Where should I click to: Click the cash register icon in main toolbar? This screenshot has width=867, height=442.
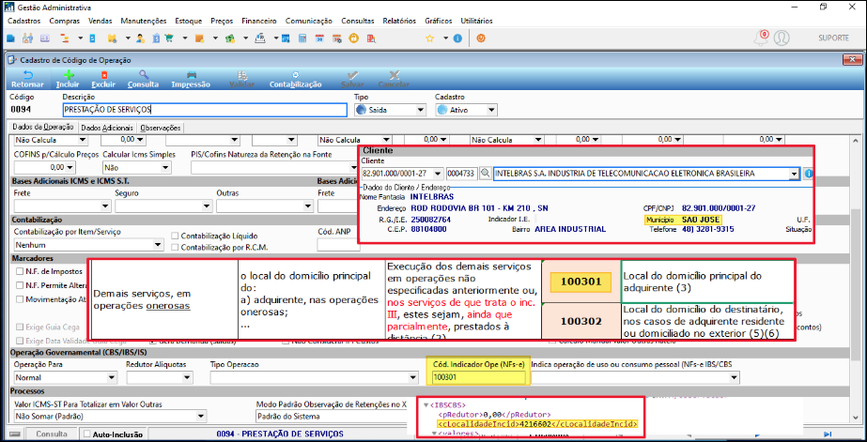coord(260,38)
